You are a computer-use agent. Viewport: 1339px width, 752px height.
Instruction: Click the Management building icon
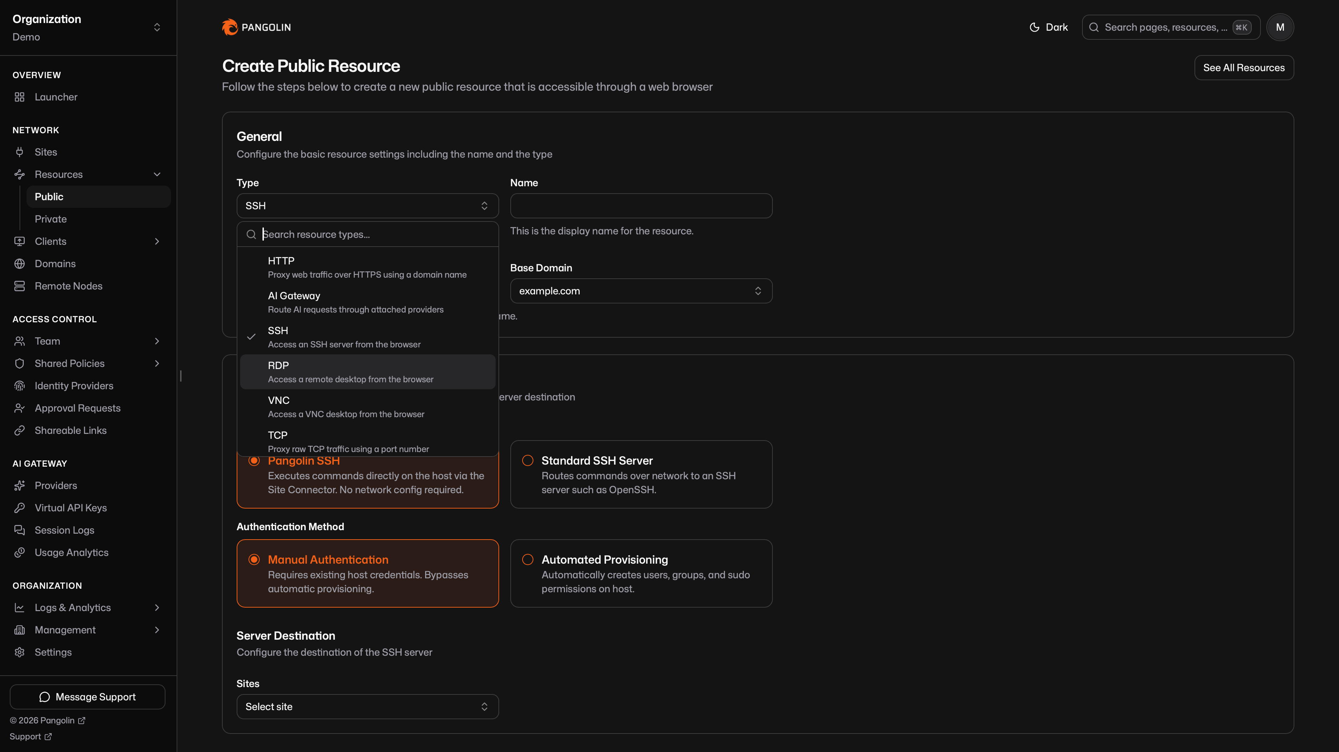[19, 630]
